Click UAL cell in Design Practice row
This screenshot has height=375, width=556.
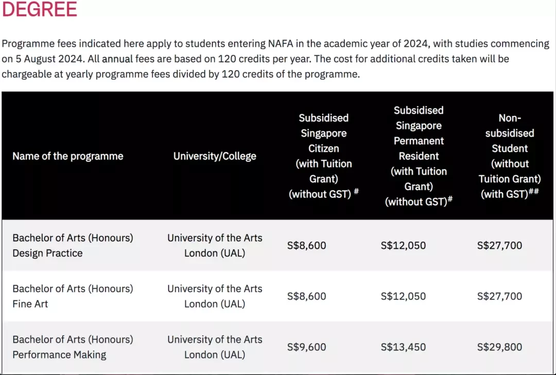[215, 245]
